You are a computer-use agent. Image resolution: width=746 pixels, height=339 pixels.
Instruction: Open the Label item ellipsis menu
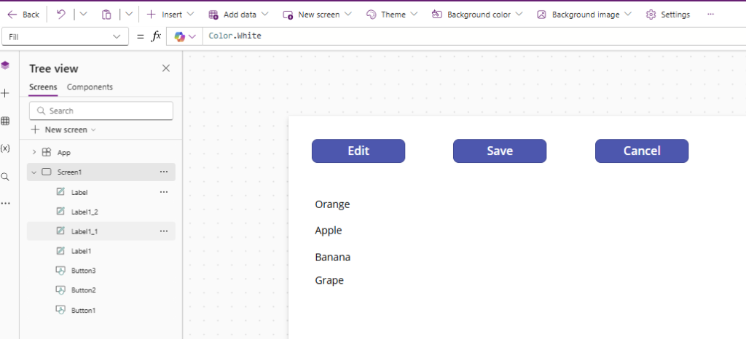(164, 192)
